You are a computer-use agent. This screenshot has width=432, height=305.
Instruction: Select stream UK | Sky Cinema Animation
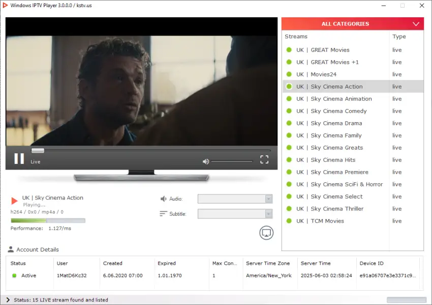pyautogui.click(x=353, y=99)
